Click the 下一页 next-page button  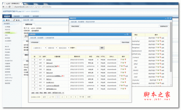coord(82,97)
